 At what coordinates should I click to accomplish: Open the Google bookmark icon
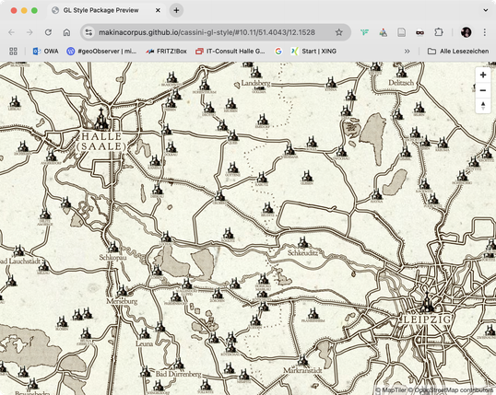278,52
